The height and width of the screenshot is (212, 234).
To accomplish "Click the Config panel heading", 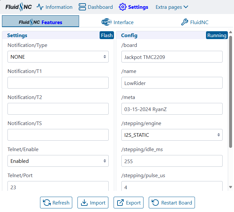I will click(129, 35).
